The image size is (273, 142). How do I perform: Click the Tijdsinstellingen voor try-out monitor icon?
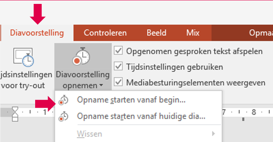coord(23,57)
